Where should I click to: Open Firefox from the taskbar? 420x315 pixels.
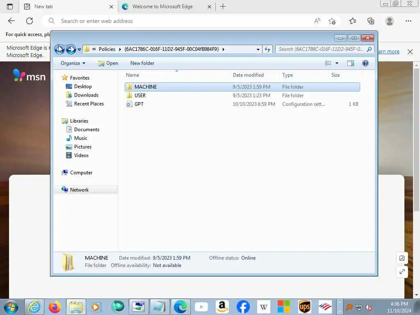coord(55,307)
